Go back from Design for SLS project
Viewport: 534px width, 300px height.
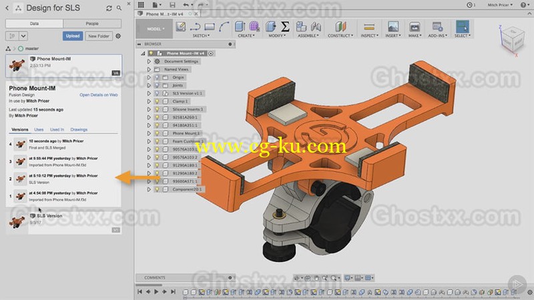7,8
